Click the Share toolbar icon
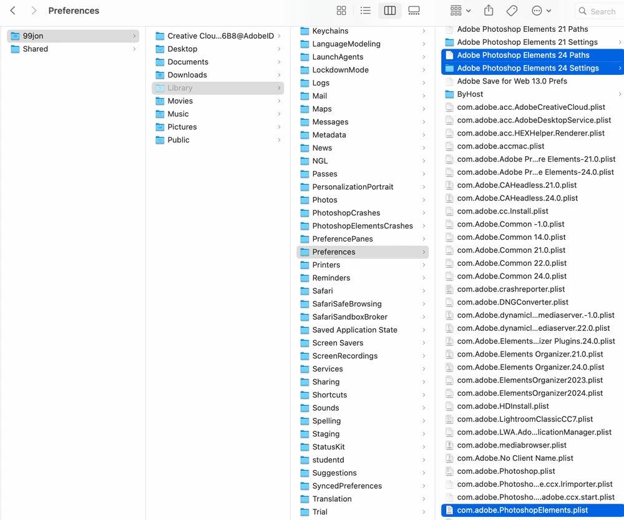Screen dimensions: 624x520 [x=489, y=11]
